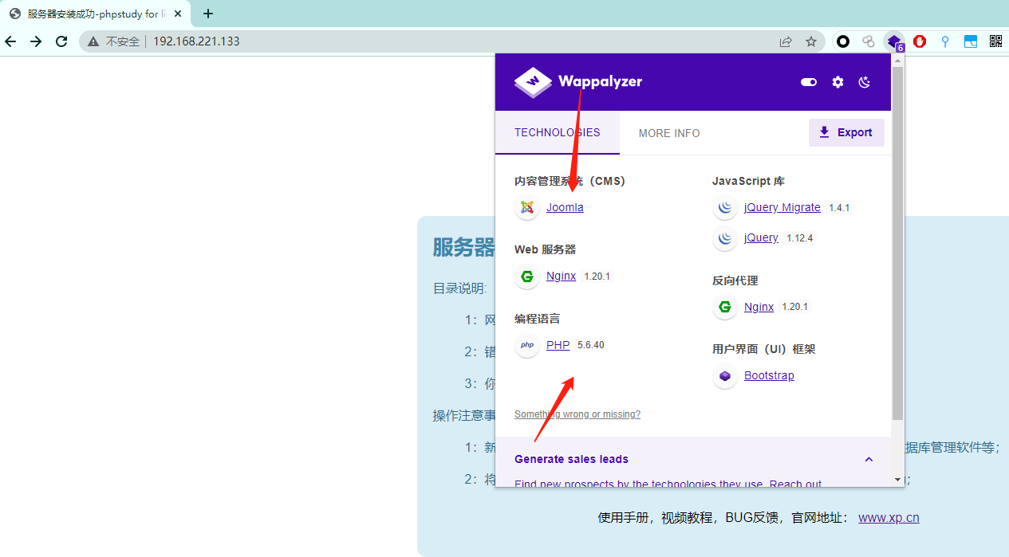Click the Nginx icon under Web 服务器
Viewport: 1009px width, 557px height.
pos(526,277)
